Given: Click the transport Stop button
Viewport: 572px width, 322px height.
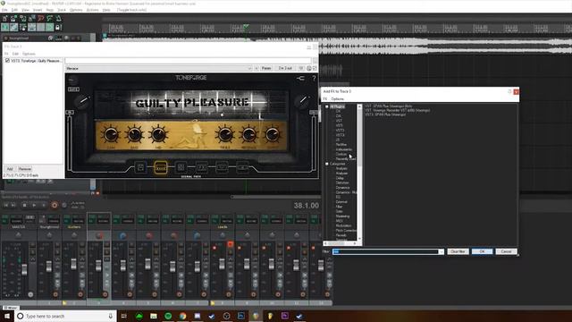Looking at the screenshot, I should (24, 206).
